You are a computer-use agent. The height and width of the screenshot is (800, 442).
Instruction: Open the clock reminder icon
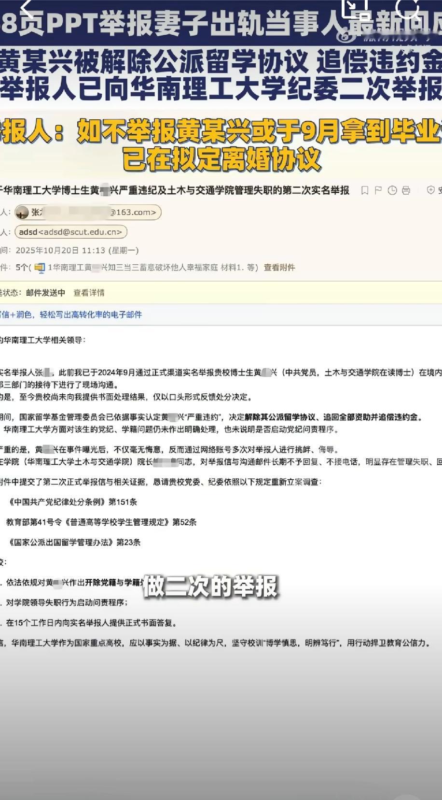(x=392, y=190)
